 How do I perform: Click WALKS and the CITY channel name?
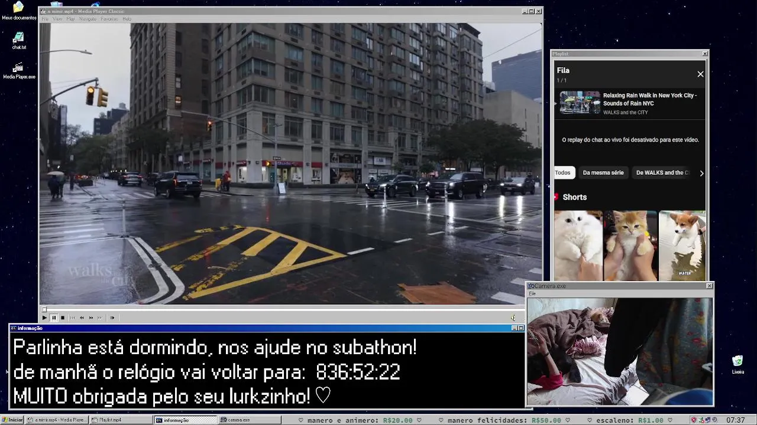(625, 112)
